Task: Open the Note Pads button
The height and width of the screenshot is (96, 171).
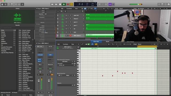Action: point(162,4)
